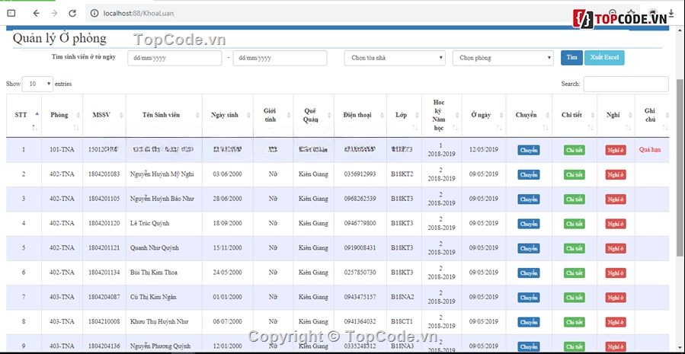Click Nghỉ ở for Khưu Thụ Huỳnh Như

tap(616, 323)
